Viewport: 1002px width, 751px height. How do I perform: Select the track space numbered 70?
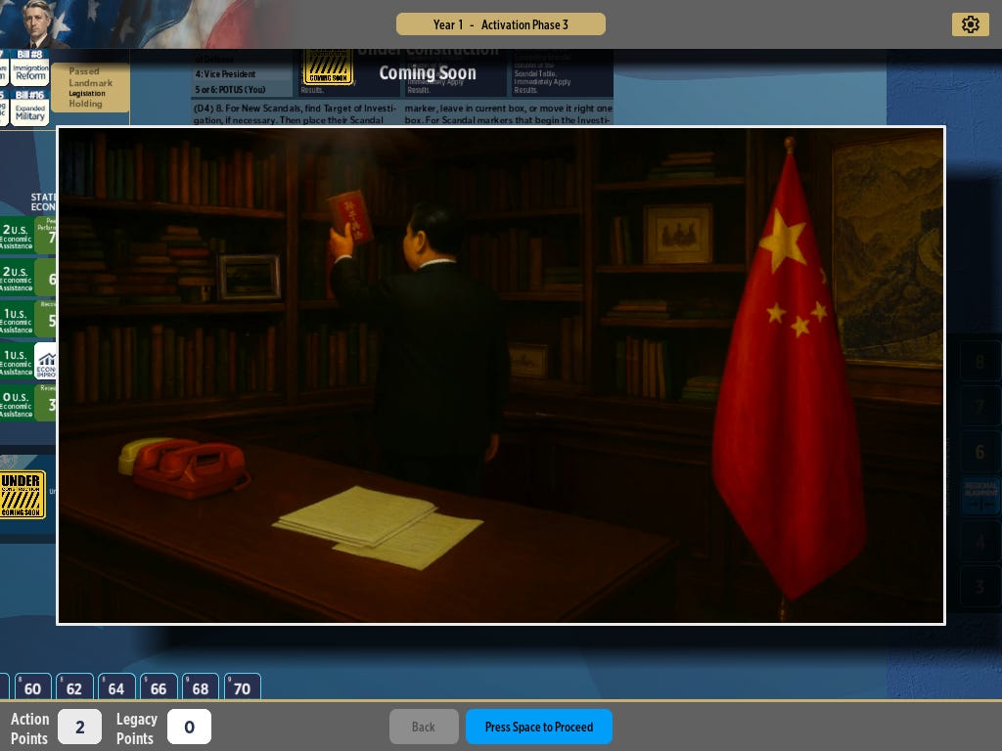click(x=243, y=687)
